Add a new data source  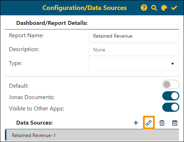[x=136, y=123]
